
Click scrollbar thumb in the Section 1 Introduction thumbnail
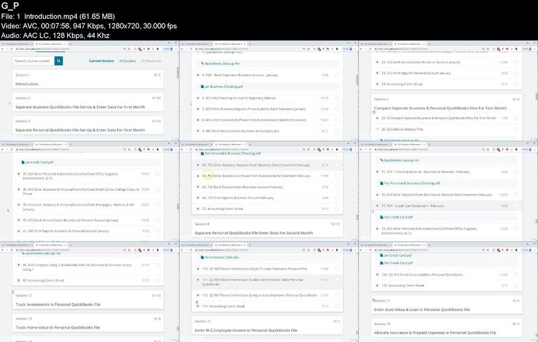click(x=178, y=73)
